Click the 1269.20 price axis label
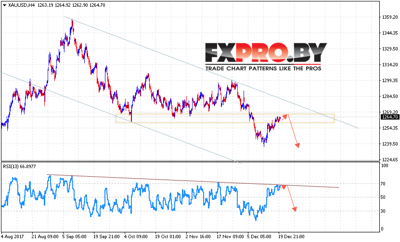Viewport: 400px width, 242px height. click(x=389, y=112)
